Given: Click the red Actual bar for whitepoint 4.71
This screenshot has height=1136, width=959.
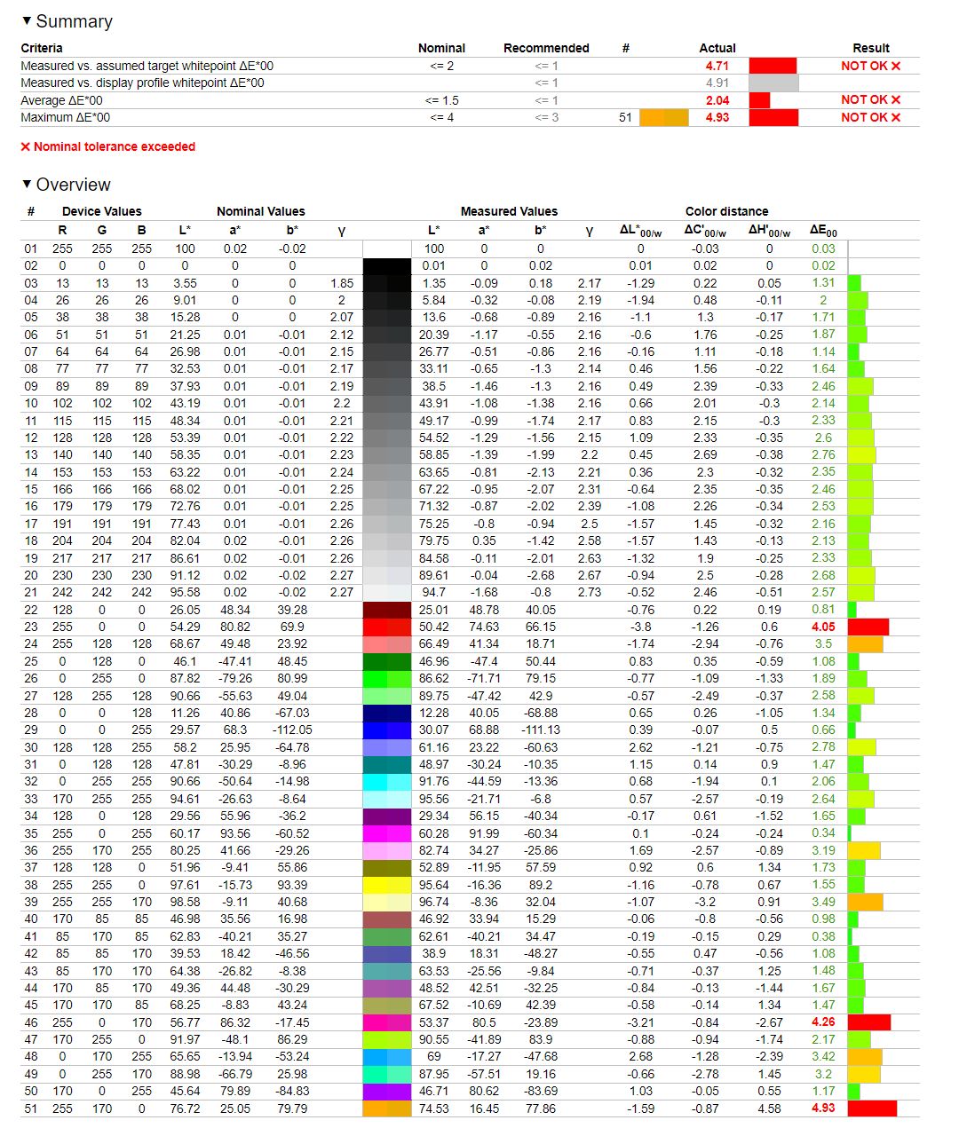Looking at the screenshot, I should pyautogui.click(x=773, y=66).
